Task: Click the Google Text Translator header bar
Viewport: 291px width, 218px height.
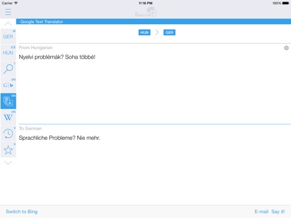Action: (153, 22)
